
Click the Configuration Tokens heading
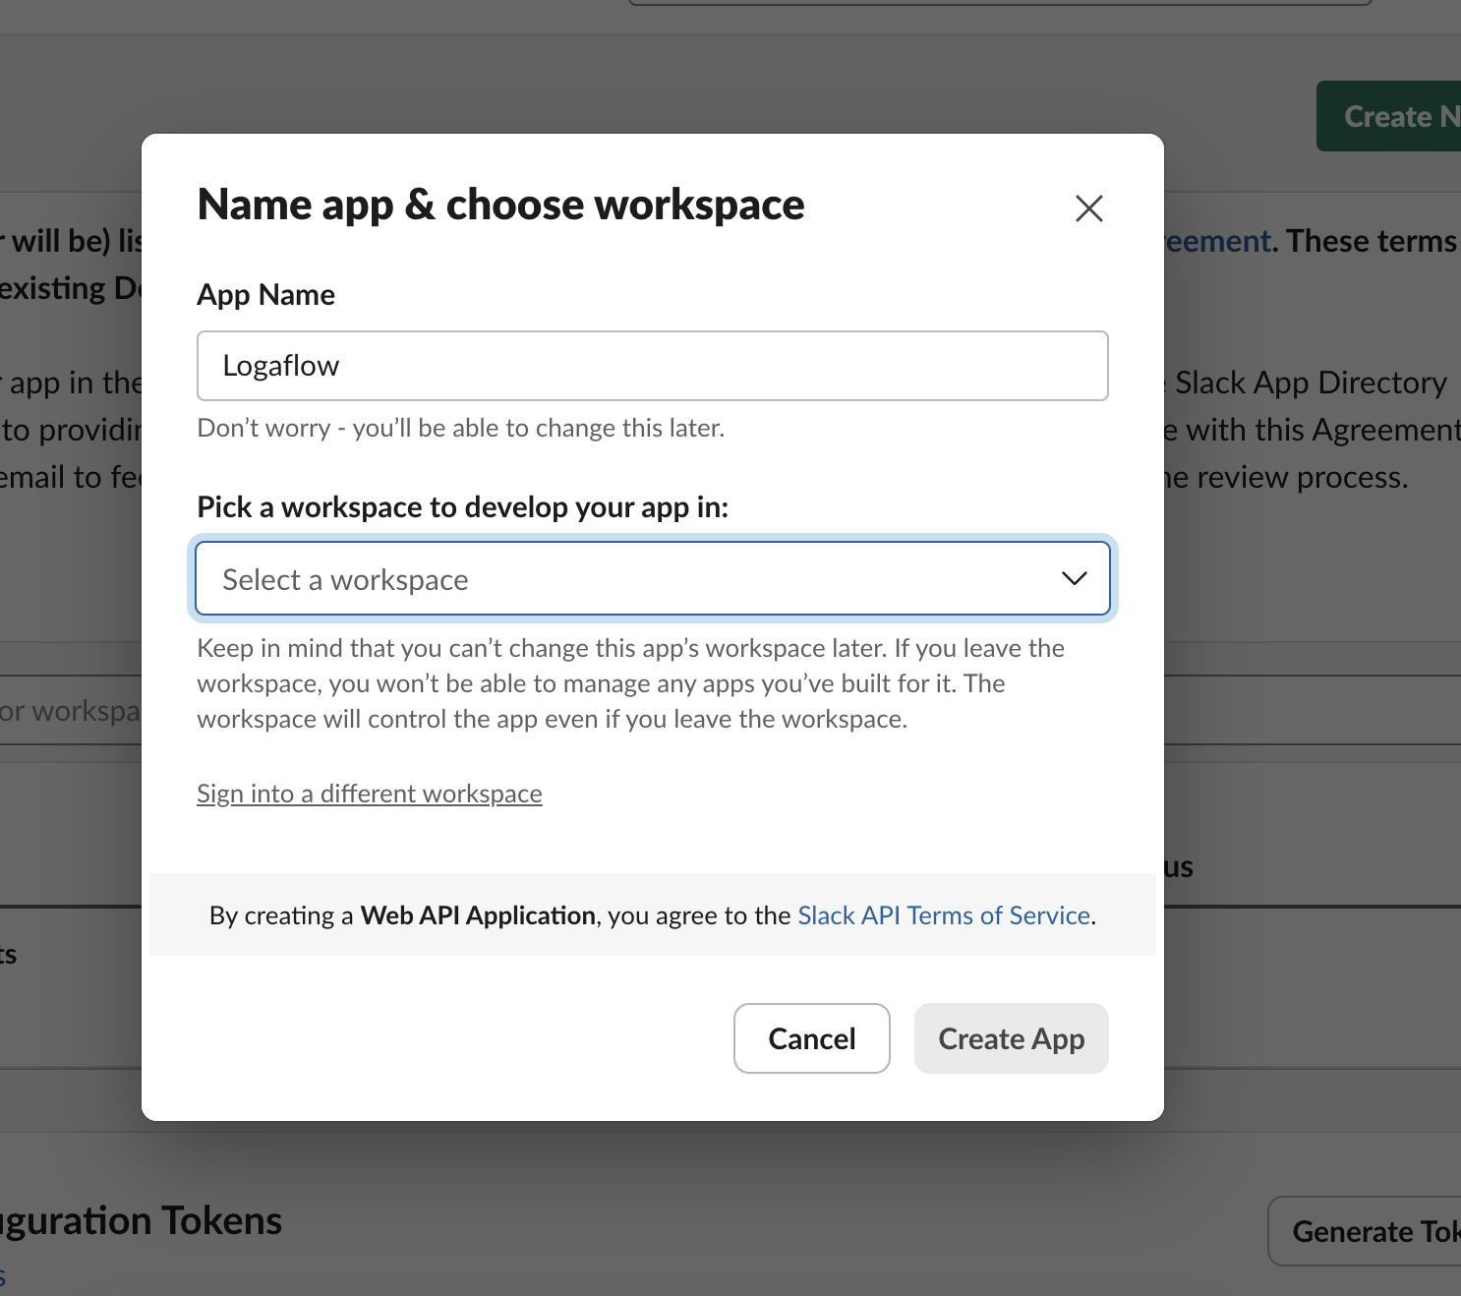[140, 1219]
